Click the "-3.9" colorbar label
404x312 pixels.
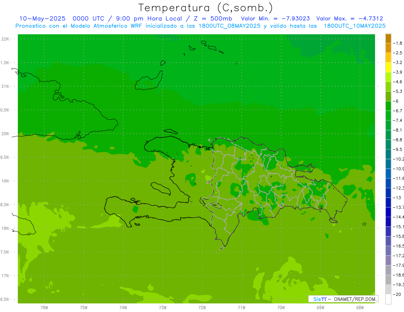(398, 72)
